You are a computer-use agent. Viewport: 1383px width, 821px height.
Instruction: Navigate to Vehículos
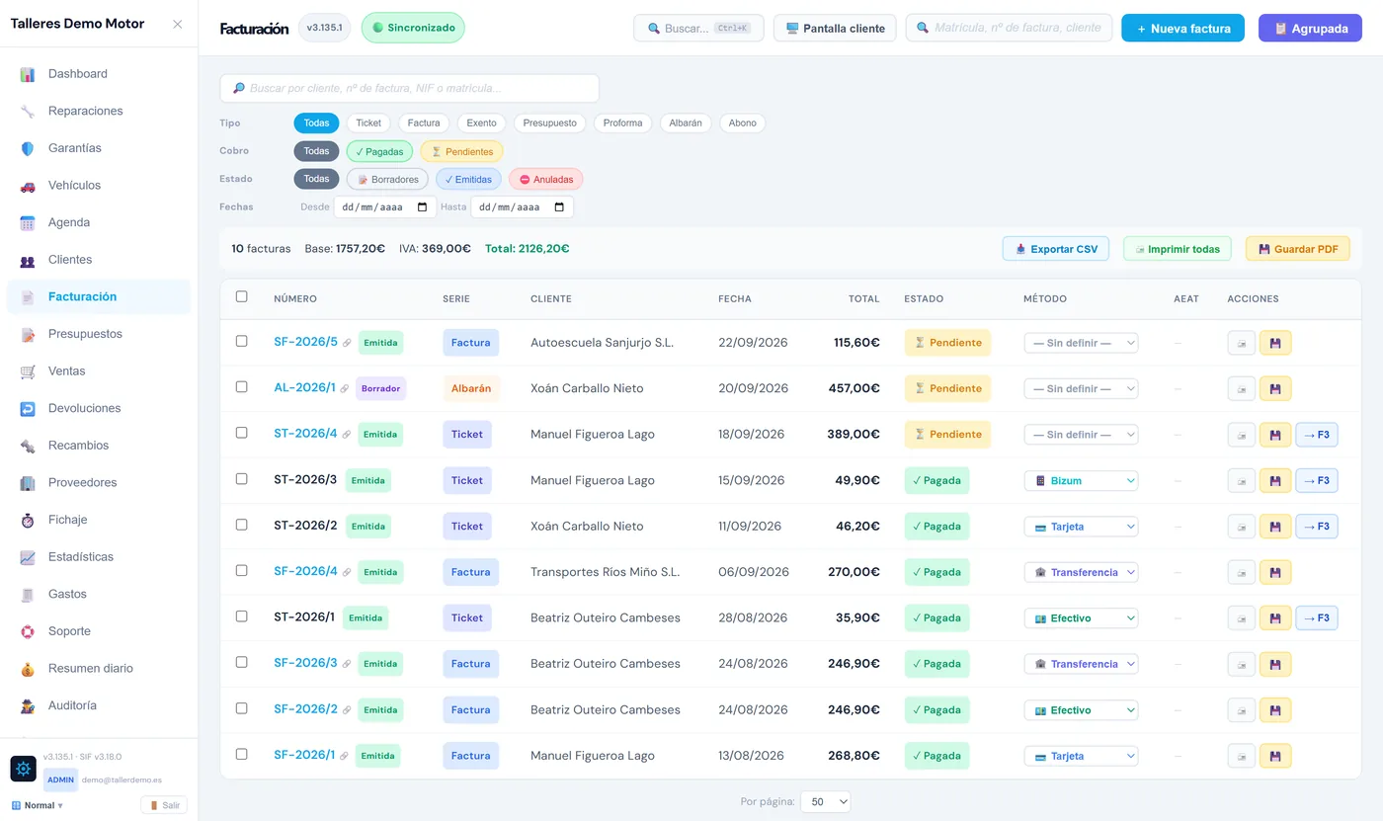coord(99,186)
